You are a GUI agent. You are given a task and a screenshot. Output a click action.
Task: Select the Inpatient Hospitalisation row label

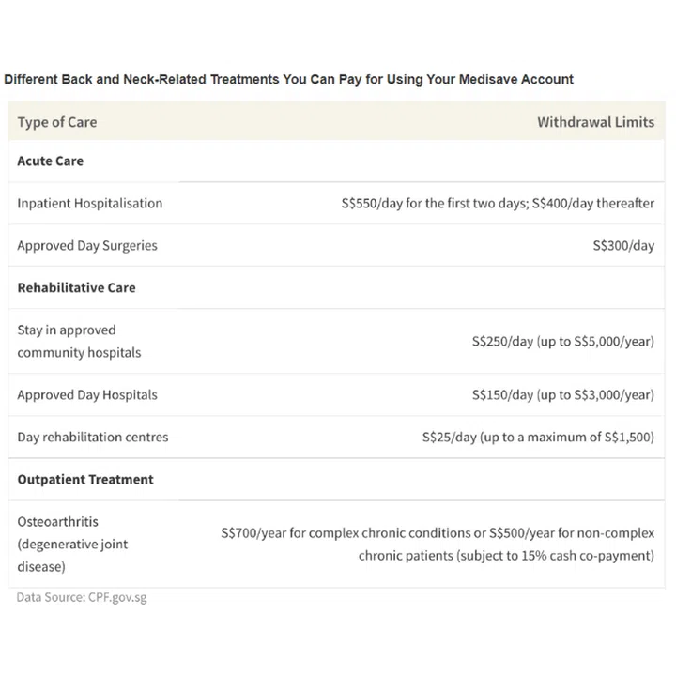tap(89, 203)
